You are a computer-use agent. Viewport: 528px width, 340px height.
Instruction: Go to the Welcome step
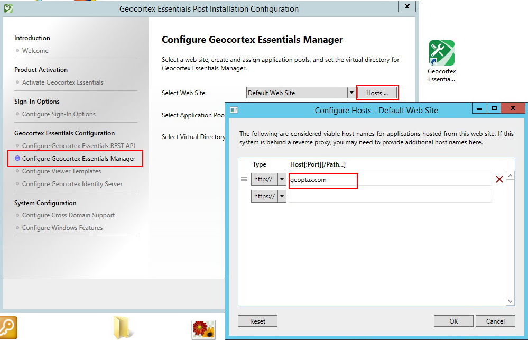(35, 51)
